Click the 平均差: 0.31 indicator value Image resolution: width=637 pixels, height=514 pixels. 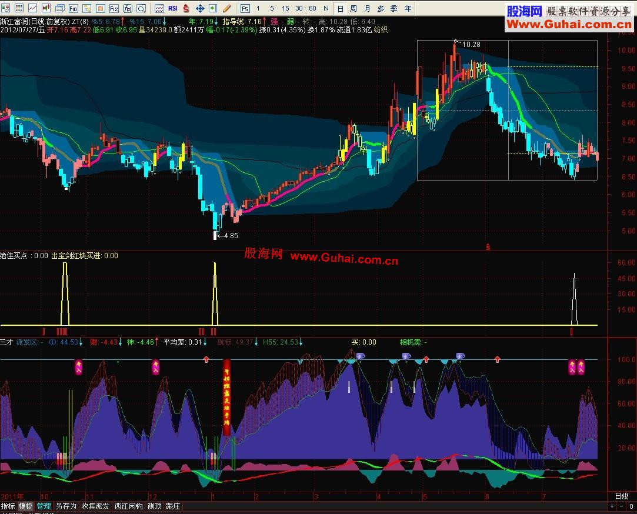(x=183, y=342)
